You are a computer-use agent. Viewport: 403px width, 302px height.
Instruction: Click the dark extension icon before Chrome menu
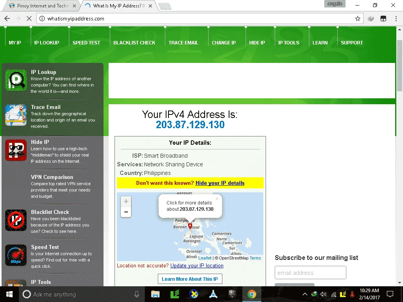pos(383,18)
